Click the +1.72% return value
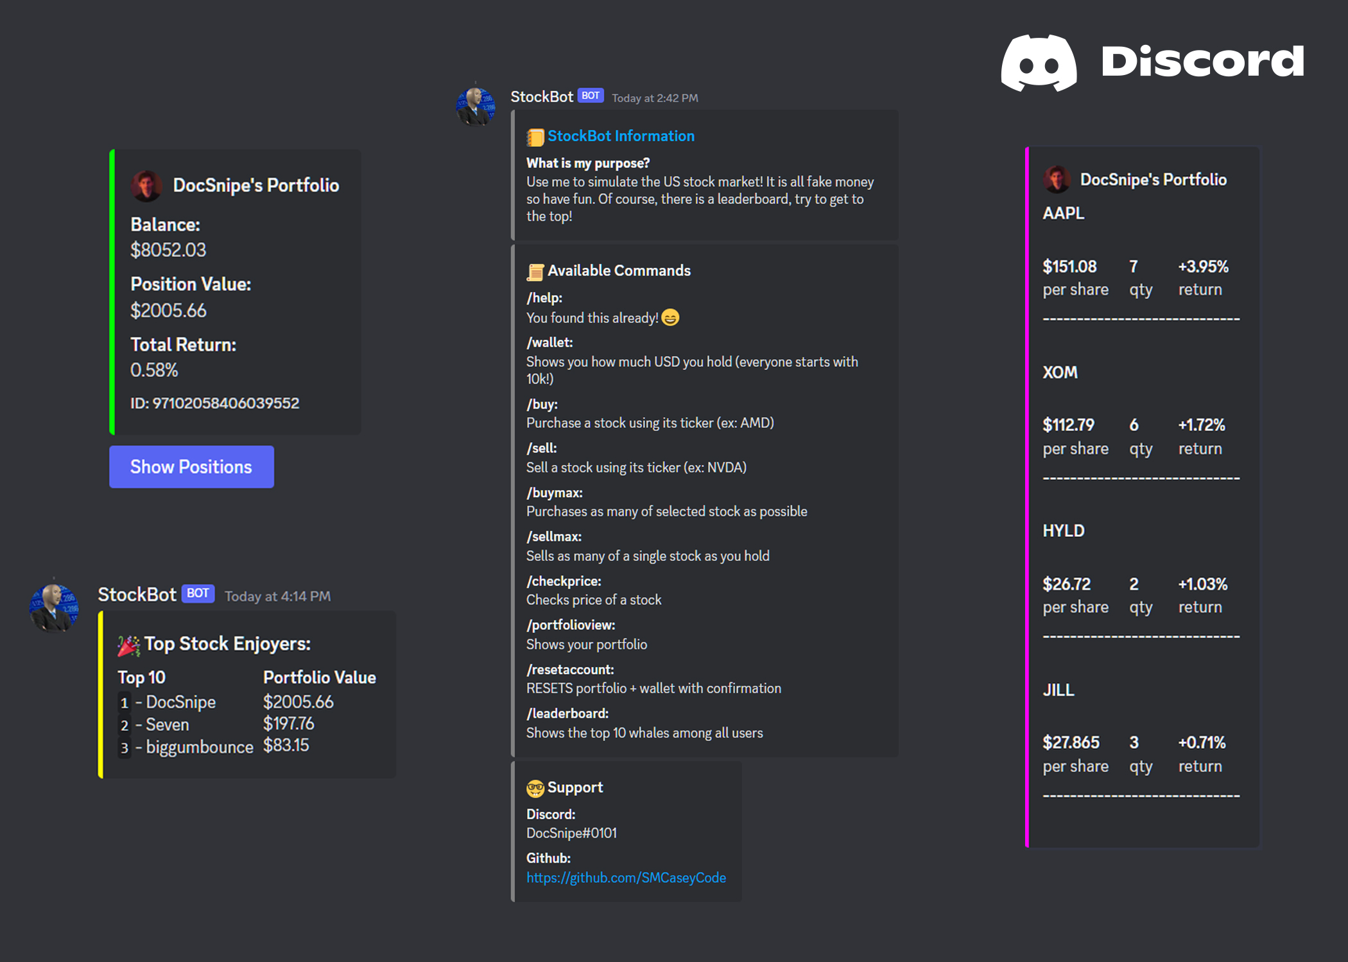1348x962 pixels. tap(1202, 425)
